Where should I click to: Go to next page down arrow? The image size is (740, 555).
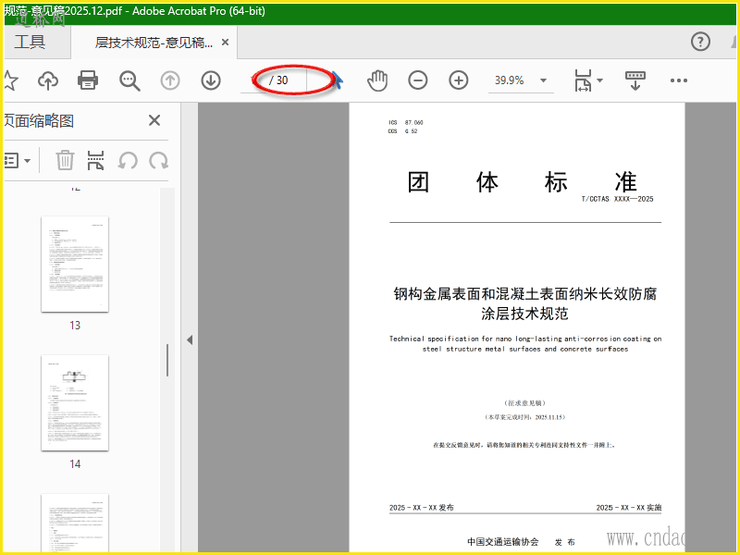(x=211, y=80)
